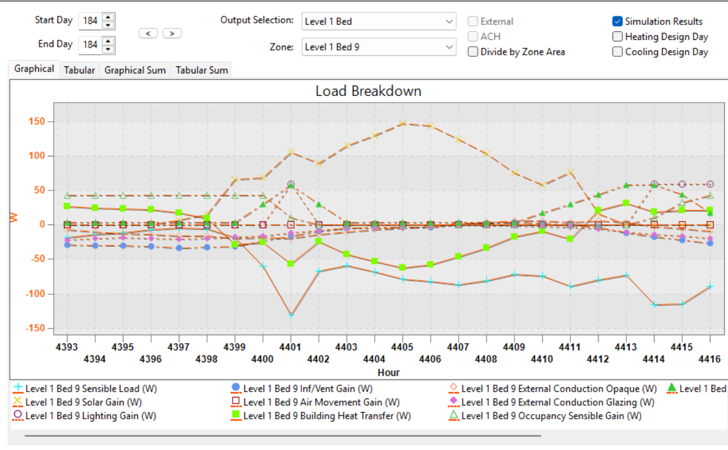Screen dimensions: 728x450
Task: Click the External Conduction Opaque legend icon
Action: click(454, 388)
